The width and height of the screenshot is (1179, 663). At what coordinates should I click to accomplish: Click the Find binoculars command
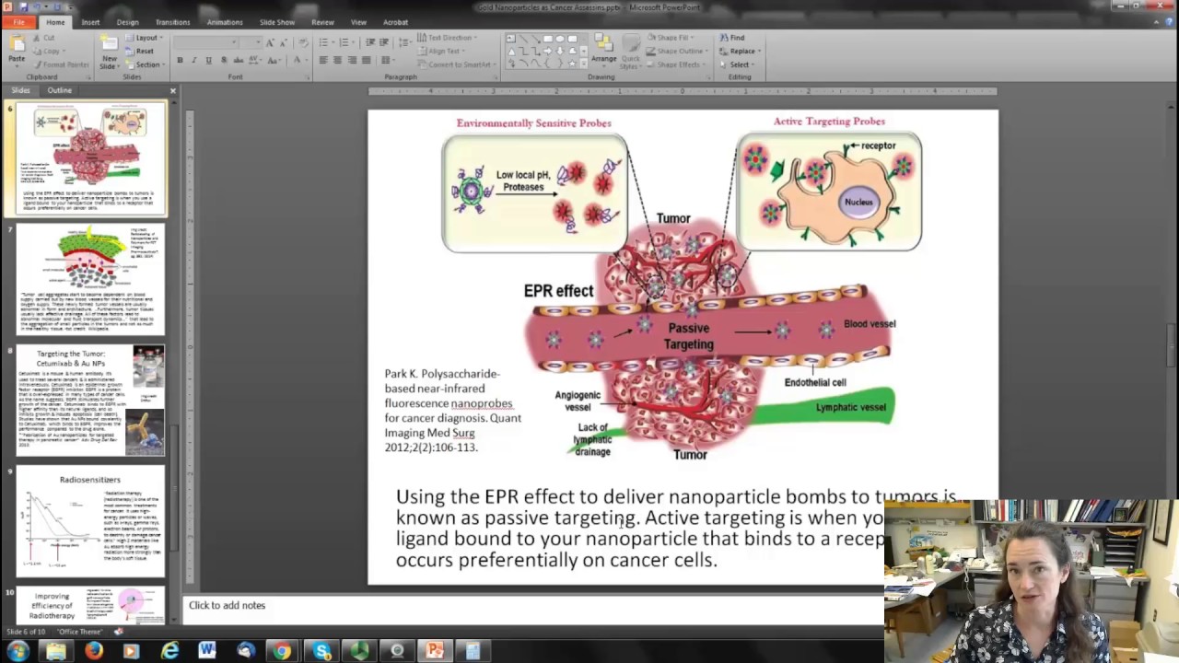pyautogui.click(x=733, y=38)
